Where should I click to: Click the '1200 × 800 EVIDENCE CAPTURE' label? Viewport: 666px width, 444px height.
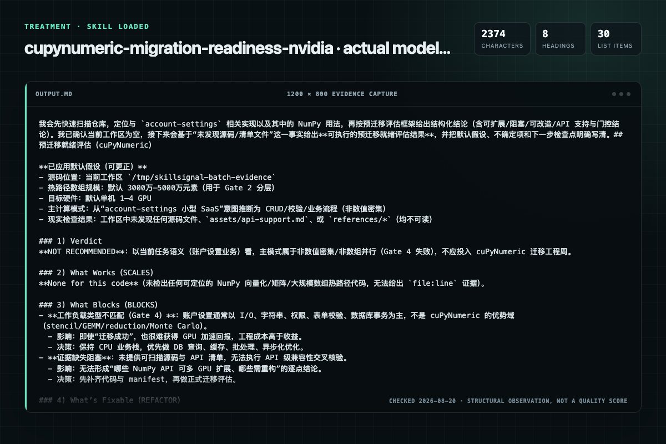point(342,94)
